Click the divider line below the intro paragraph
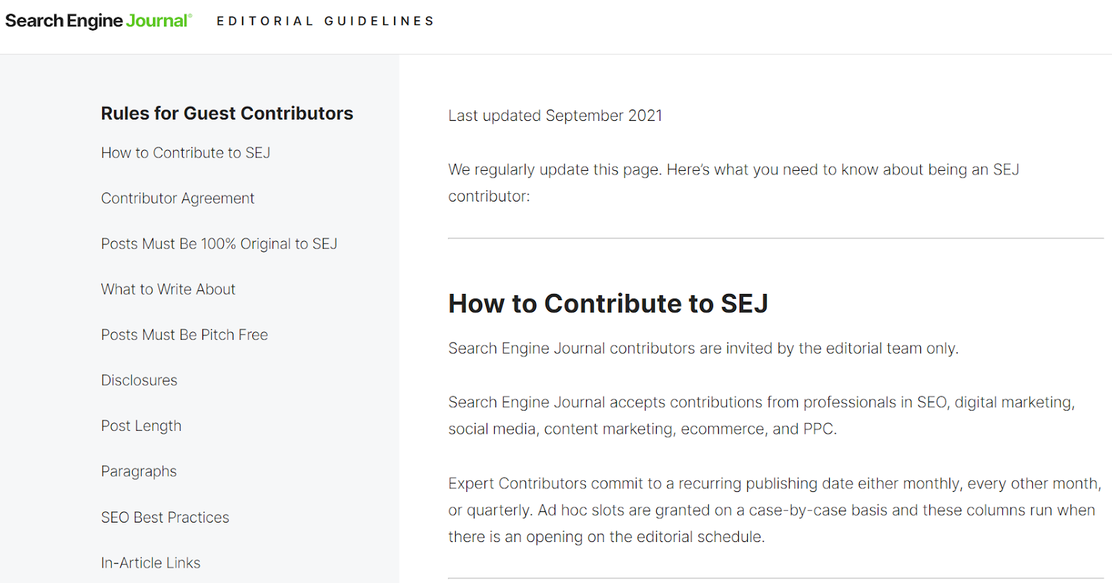This screenshot has width=1112, height=583. click(776, 238)
